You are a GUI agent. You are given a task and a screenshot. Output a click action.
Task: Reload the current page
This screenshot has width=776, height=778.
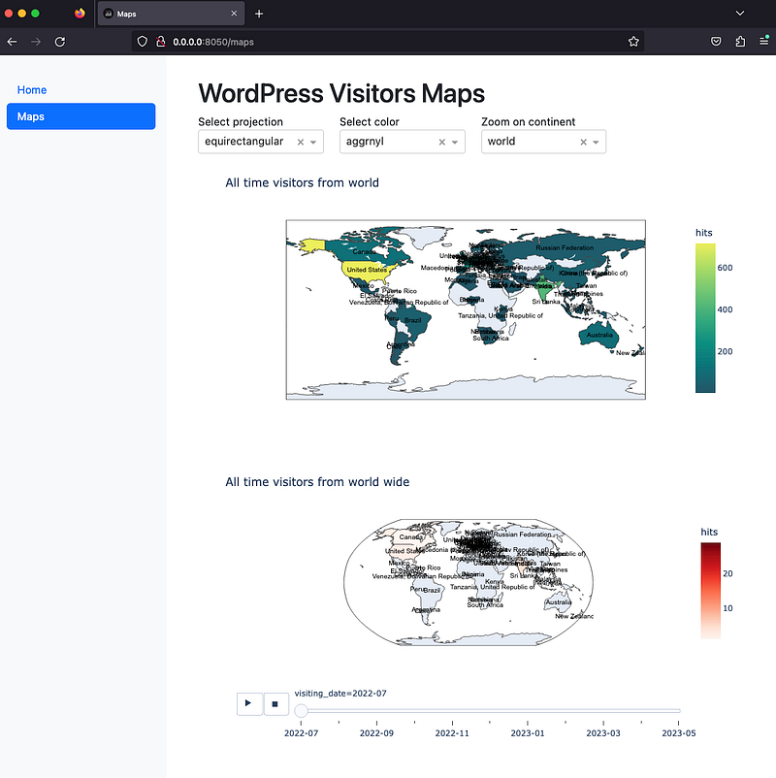point(60,42)
